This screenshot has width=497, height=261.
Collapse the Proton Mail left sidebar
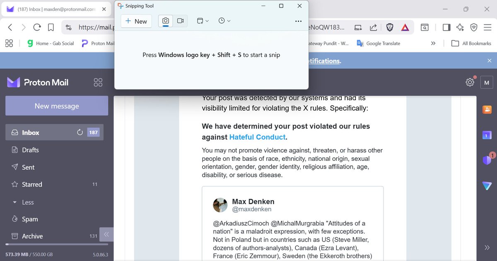click(x=106, y=234)
